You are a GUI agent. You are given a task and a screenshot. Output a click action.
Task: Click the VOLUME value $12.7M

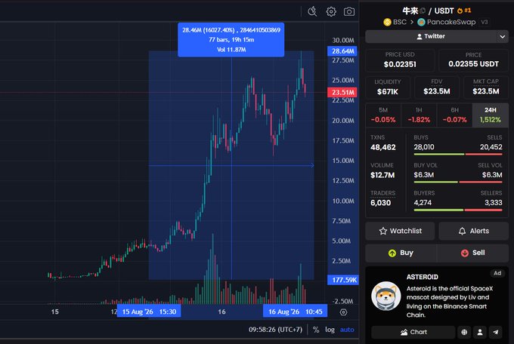[x=382, y=175]
